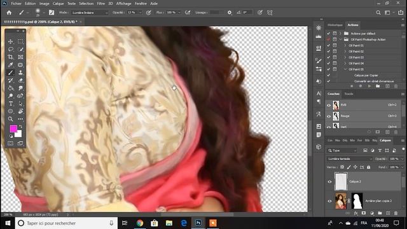The height and width of the screenshot is (229, 407).
Task: Open brush smoothing options gear
Action: (x=230, y=13)
